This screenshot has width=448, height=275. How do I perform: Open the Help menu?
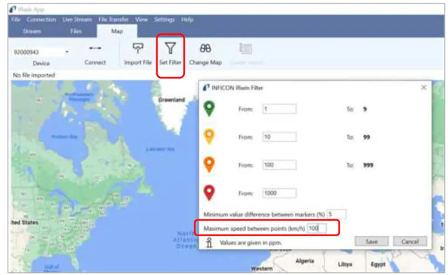(x=188, y=20)
